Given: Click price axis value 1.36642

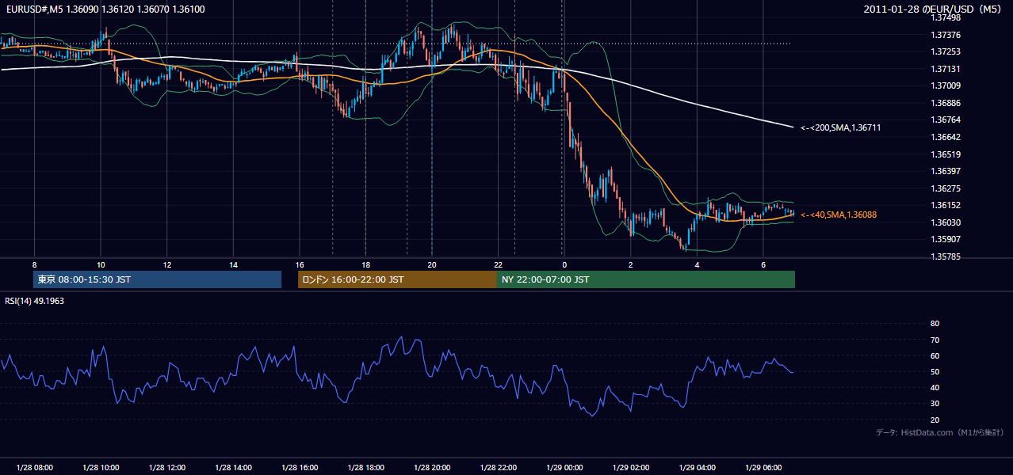Looking at the screenshot, I should click(946, 137).
